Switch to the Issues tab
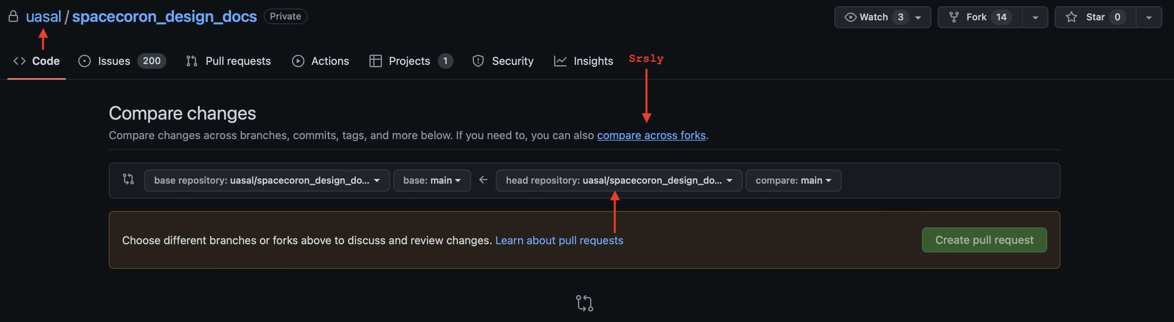This screenshot has width=1174, height=322. [122, 61]
